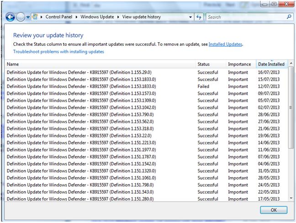
Task: Click the vertical scrollbar thumb
Action: [x=291, y=107]
